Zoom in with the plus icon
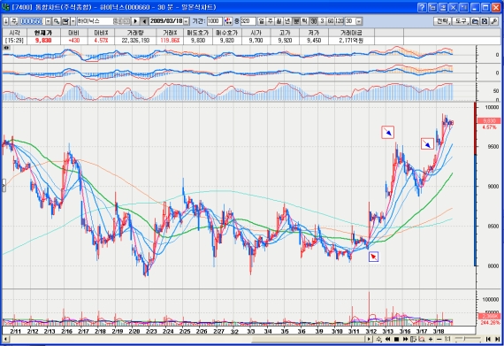 [431, 339]
